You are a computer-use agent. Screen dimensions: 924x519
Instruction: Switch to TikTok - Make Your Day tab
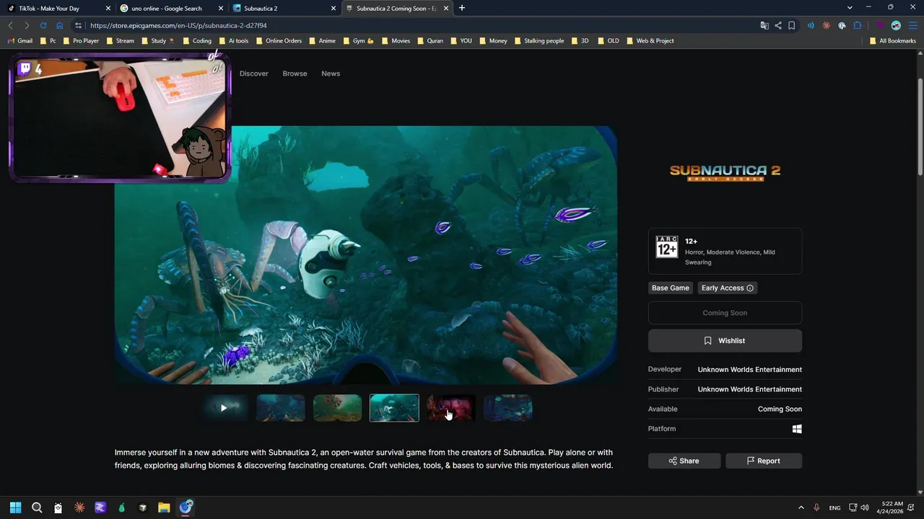click(x=57, y=8)
